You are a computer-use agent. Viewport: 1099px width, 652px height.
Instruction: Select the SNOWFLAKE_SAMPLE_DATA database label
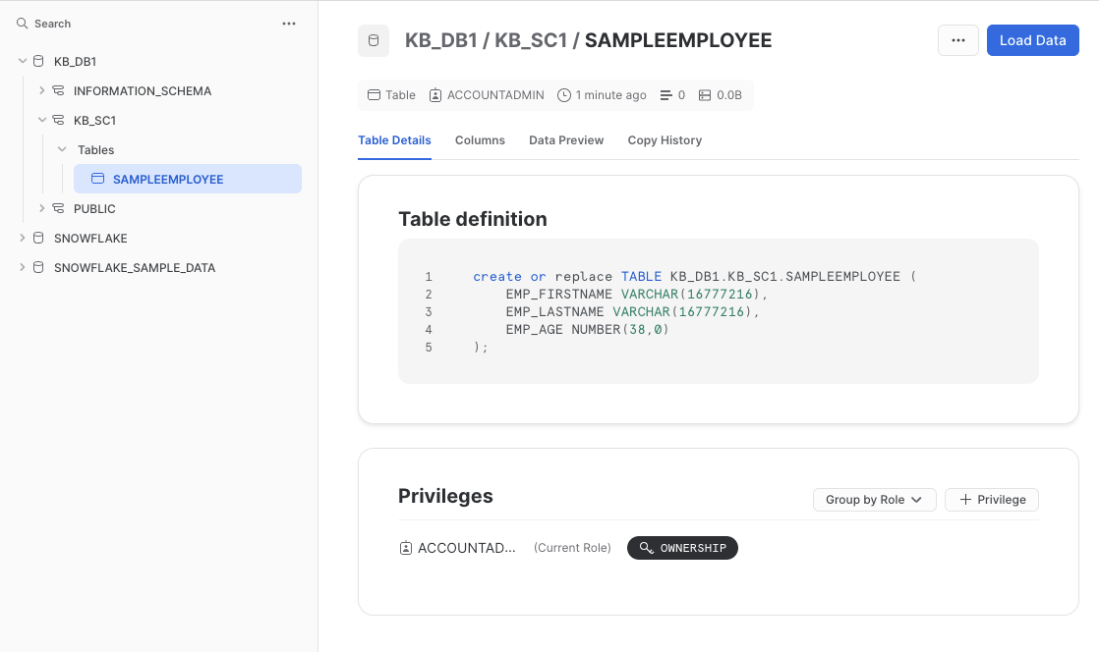135,267
